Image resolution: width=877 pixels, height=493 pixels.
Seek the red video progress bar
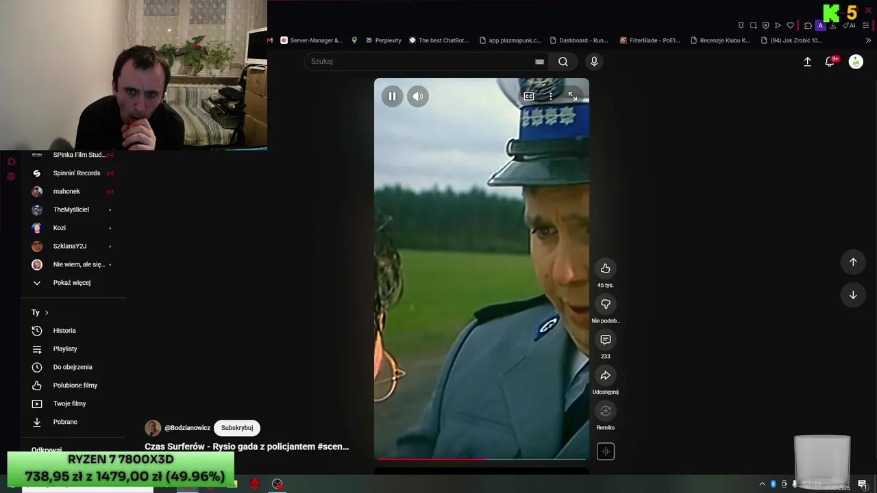(482, 459)
